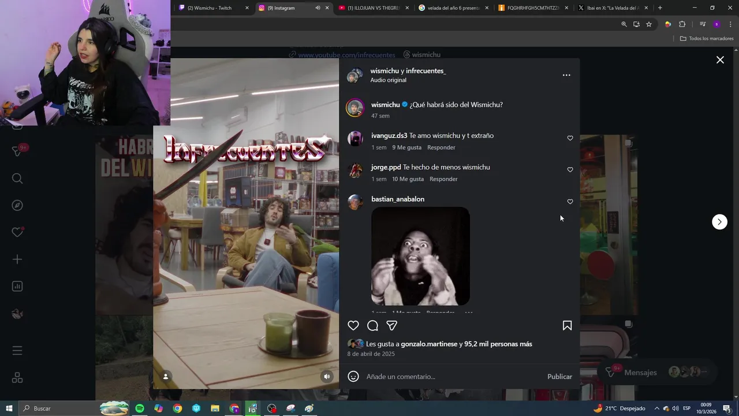Open the File Explorer taskbar icon
This screenshot has height=416, width=739.
(x=215, y=408)
